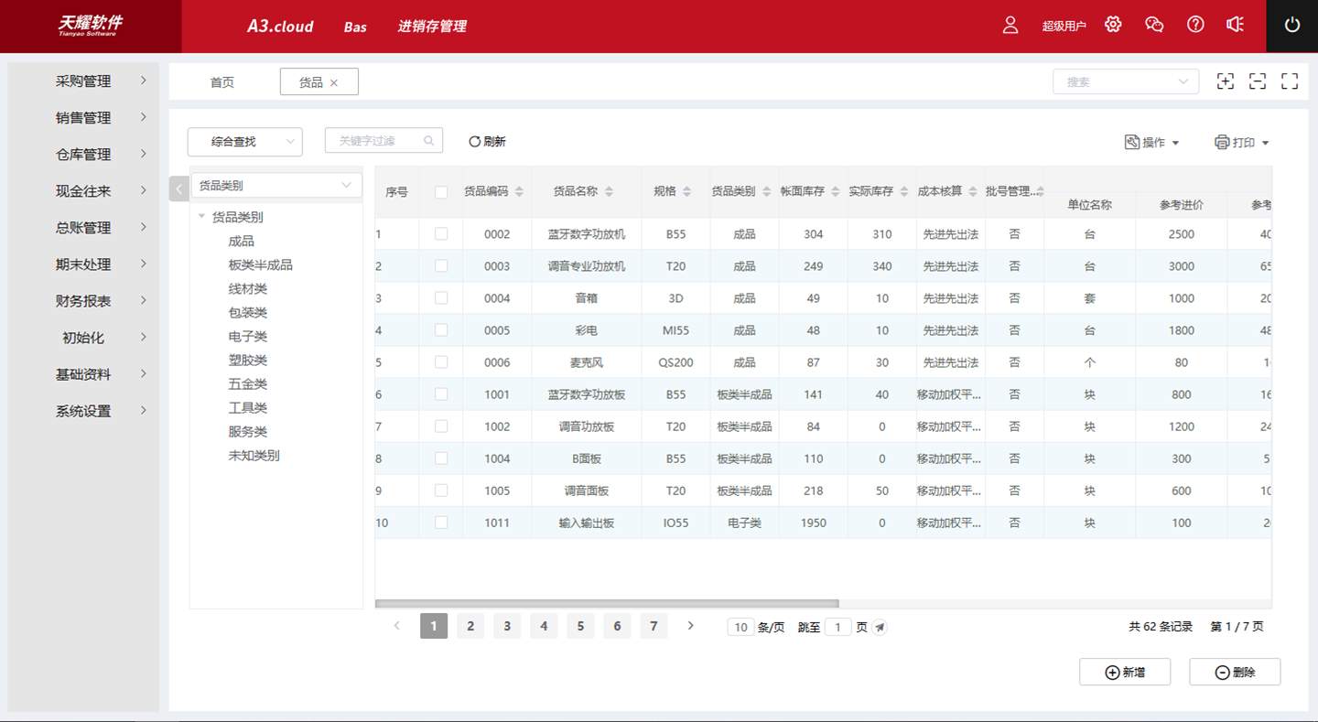Toggle the fullscreen icon
This screenshot has height=722, width=1318.
click(x=1290, y=81)
